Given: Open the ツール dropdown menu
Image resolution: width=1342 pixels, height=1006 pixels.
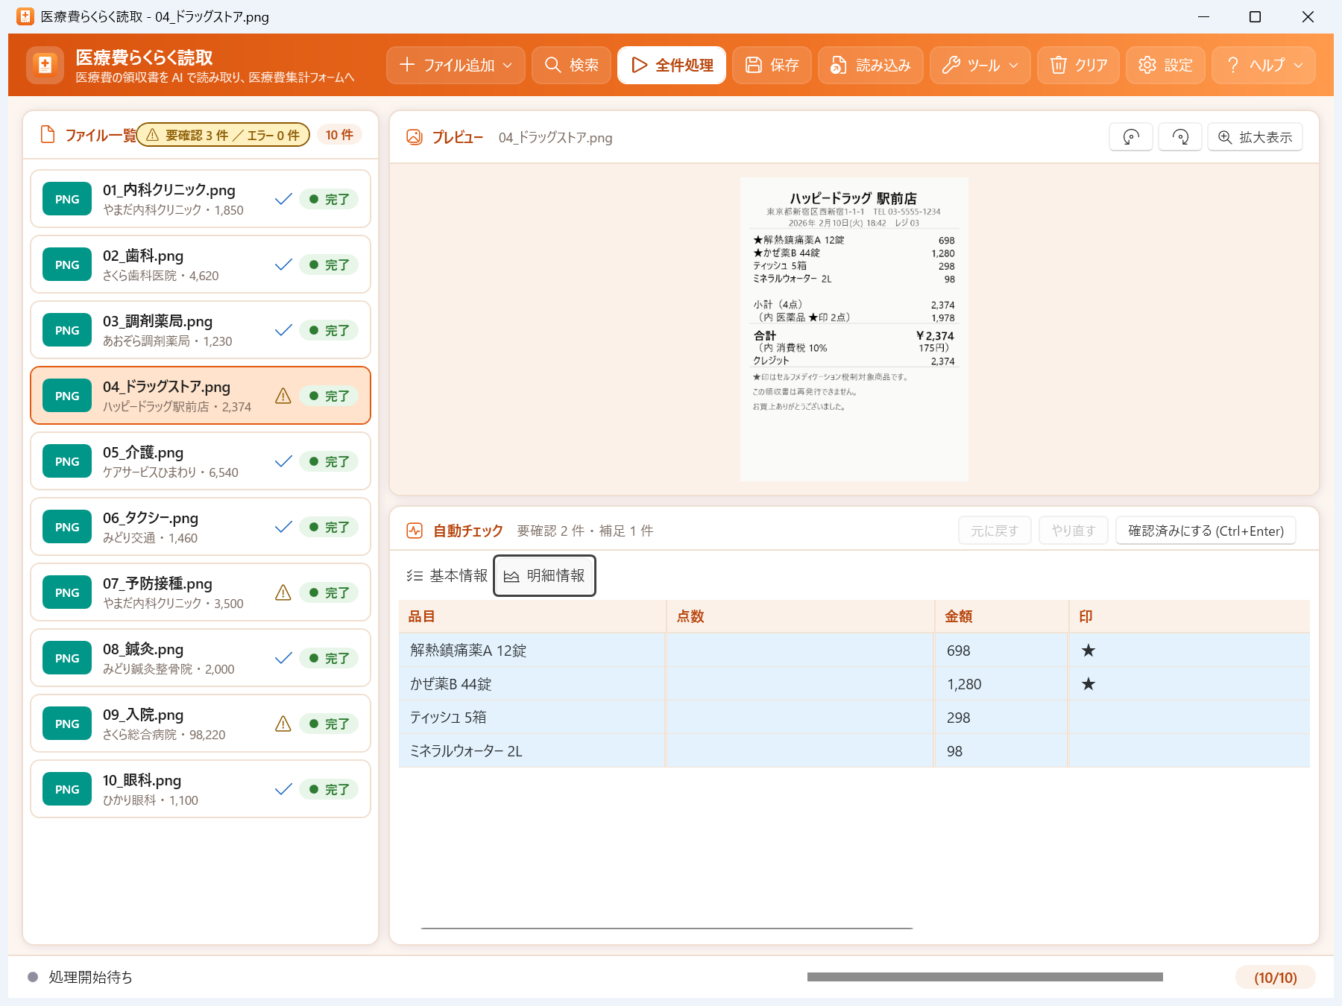Looking at the screenshot, I should tap(980, 65).
